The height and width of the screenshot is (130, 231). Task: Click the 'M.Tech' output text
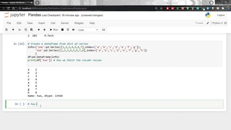coord(49,36)
